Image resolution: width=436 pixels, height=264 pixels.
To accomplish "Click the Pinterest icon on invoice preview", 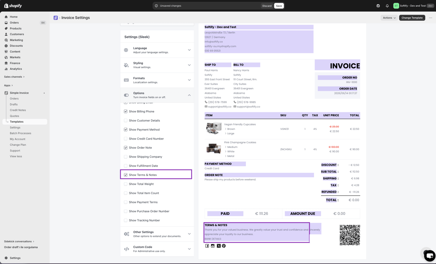I will click(224, 246).
